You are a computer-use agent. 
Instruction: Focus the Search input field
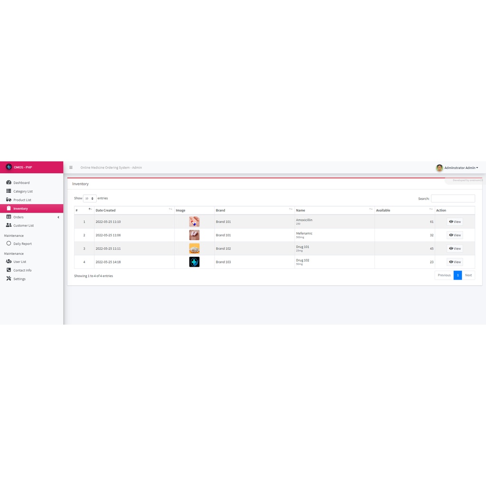pyautogui.click(x=452, y=198)
